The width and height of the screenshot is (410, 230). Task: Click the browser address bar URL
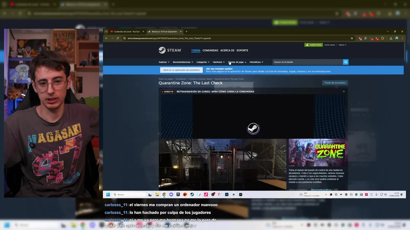pos(169,38)
